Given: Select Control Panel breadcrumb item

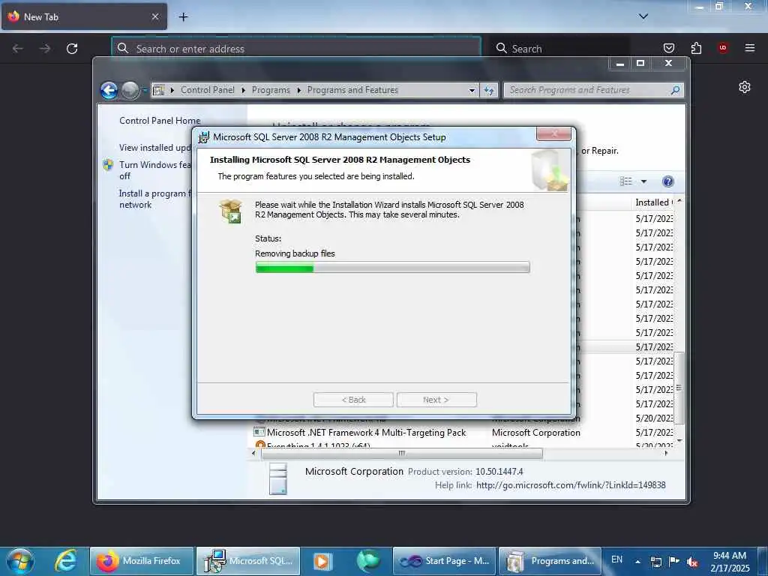Looking at the screenshot, I should coord(207,90).
